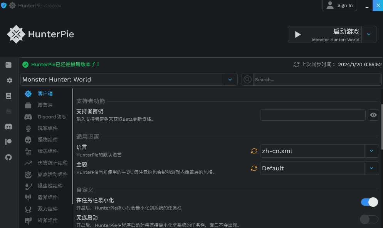Click the settings gear in the left rail

click(x=8, y=80)
